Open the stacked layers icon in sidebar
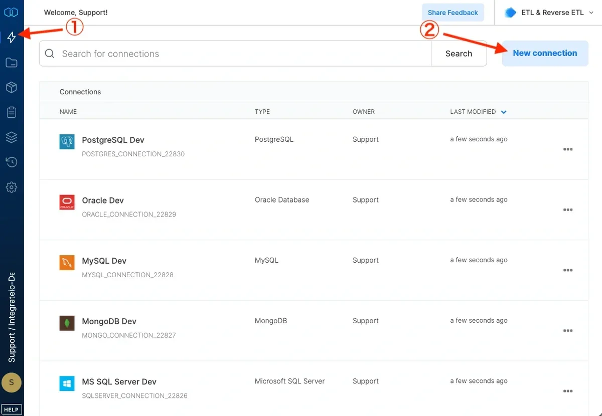 tap(12, 137)
